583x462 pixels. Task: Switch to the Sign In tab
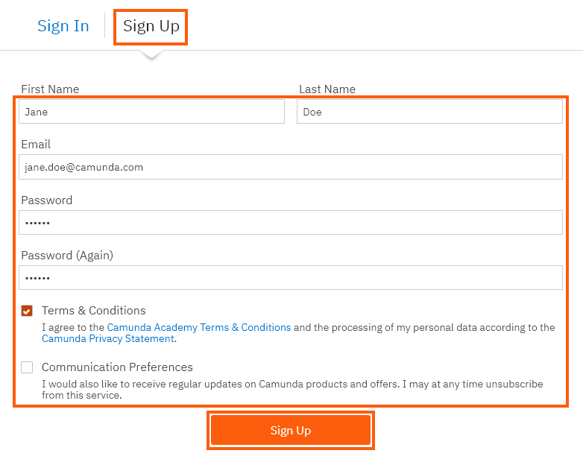[63, 26]
